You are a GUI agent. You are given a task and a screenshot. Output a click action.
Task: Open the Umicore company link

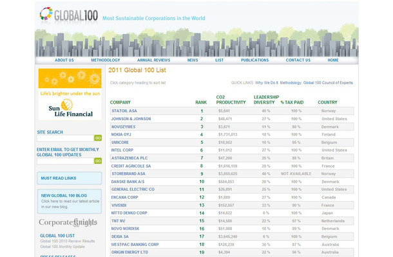pos(120,143)
